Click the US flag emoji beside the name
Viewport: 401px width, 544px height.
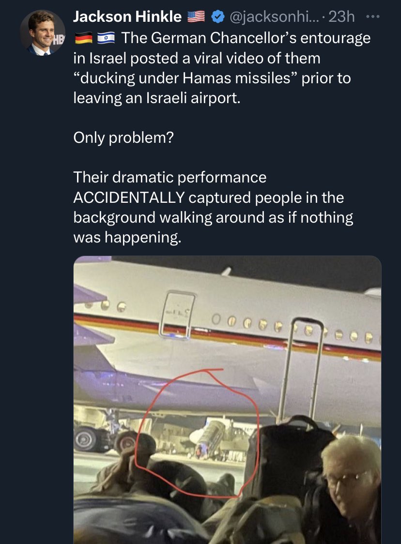(x=196, y=17)
